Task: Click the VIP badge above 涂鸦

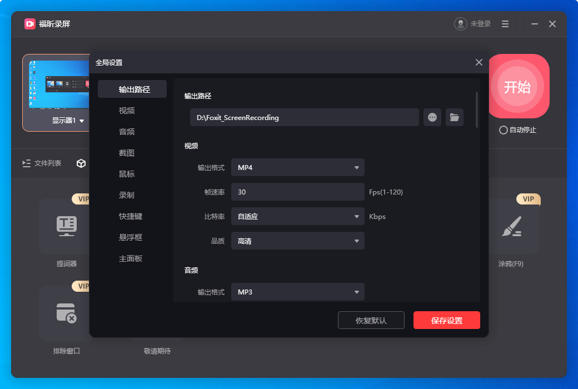Action: point(528,199)
